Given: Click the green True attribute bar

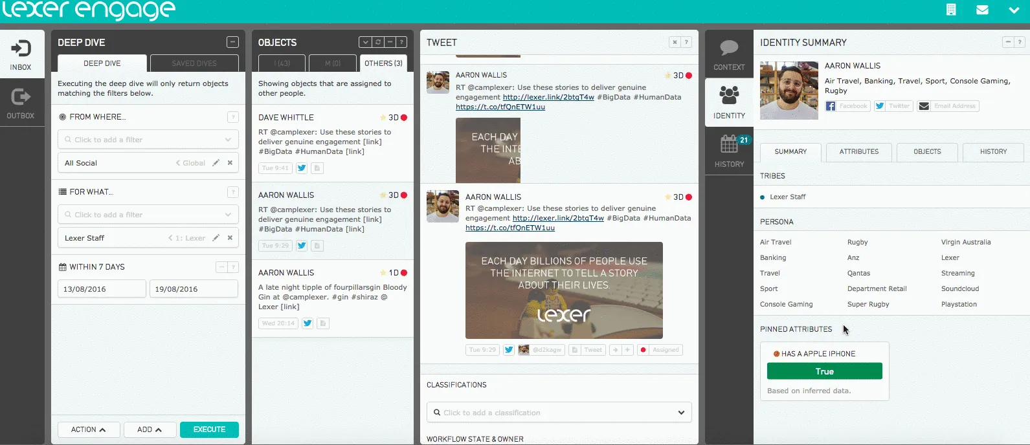Looking at the screenshot, I should (x=824, y=371).
